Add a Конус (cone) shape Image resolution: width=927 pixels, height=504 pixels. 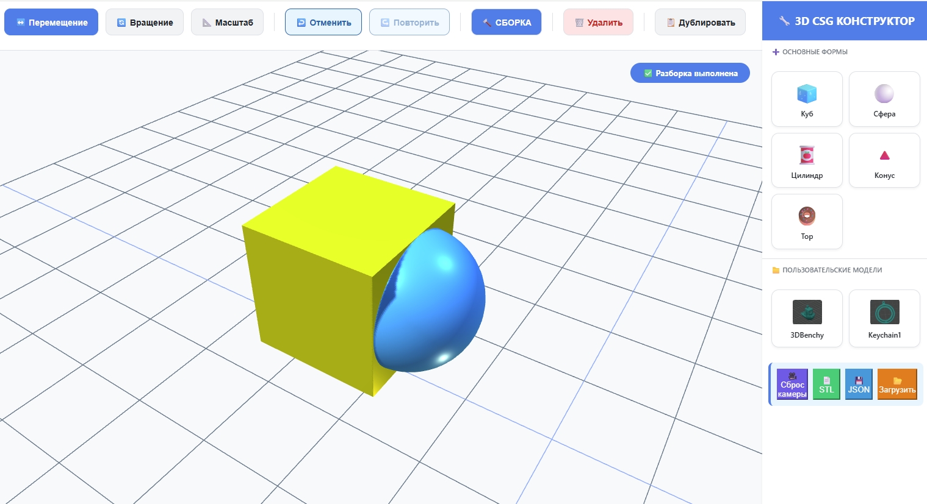884,160
